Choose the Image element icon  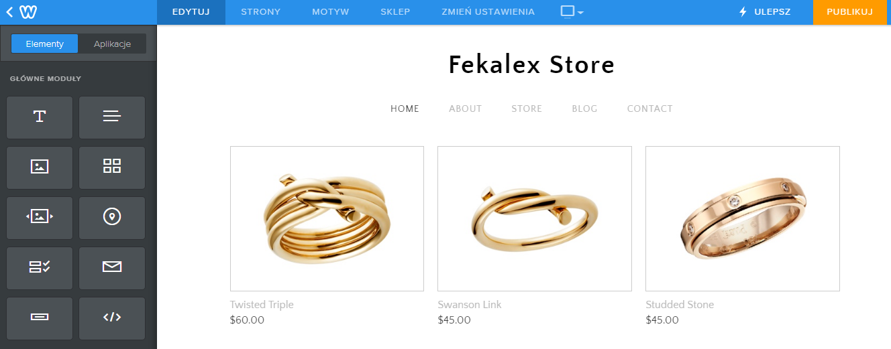[40, 167]
